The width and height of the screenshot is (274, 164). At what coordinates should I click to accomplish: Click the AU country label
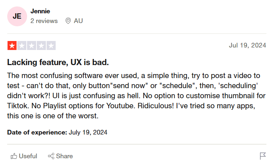[78, 21]
